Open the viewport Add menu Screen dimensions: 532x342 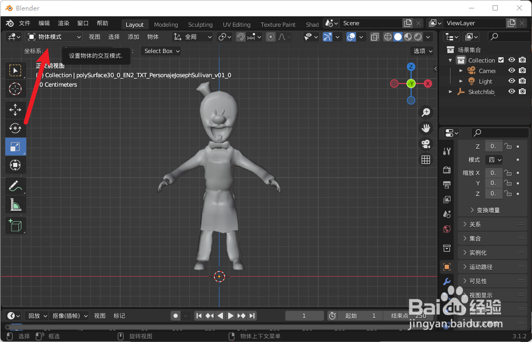pyautogui.click(x=134, y=37)
